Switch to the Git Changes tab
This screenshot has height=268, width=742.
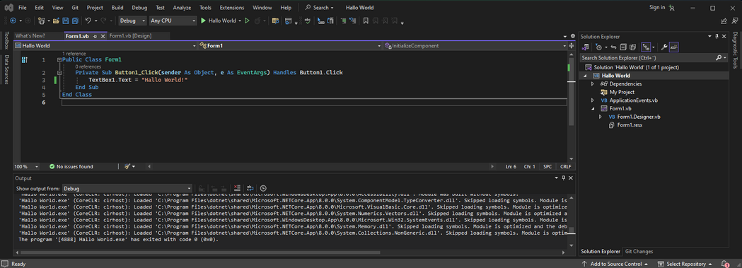[639, 252]
